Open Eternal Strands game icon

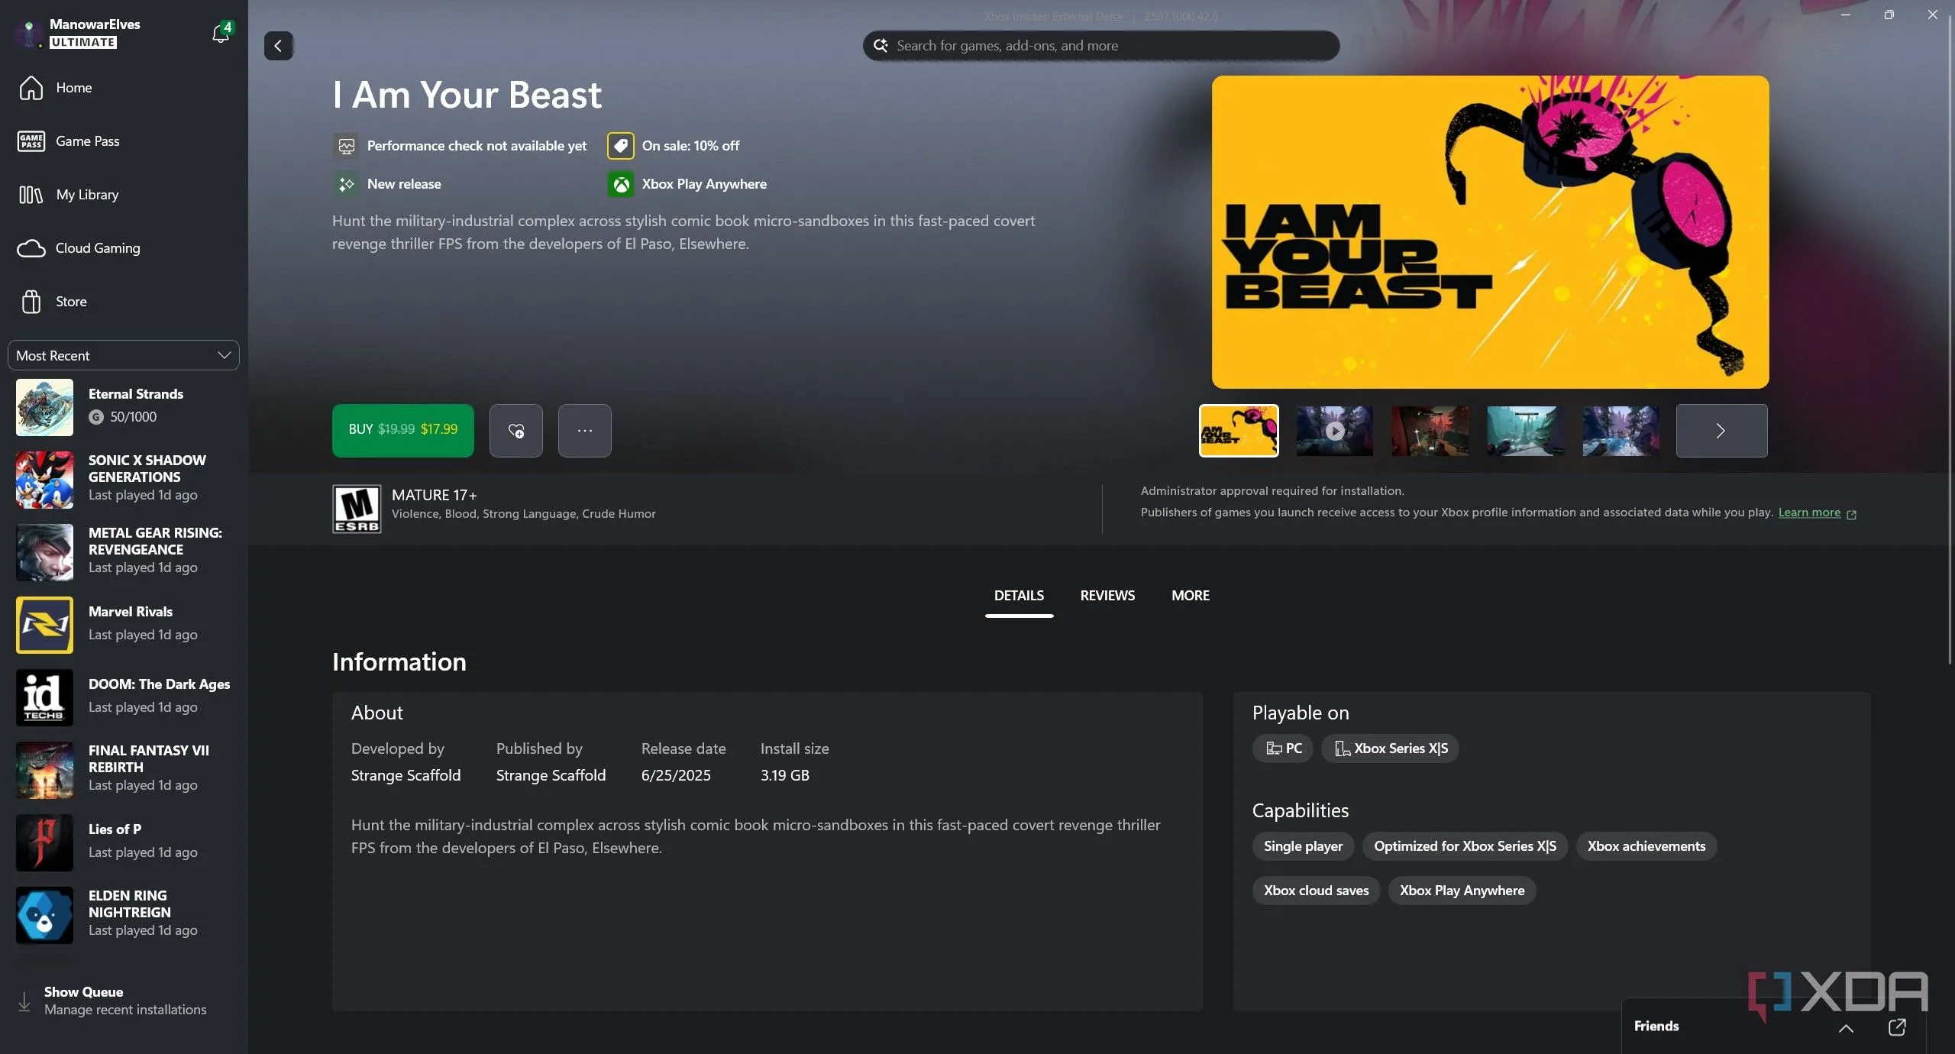tap(44, 408)
